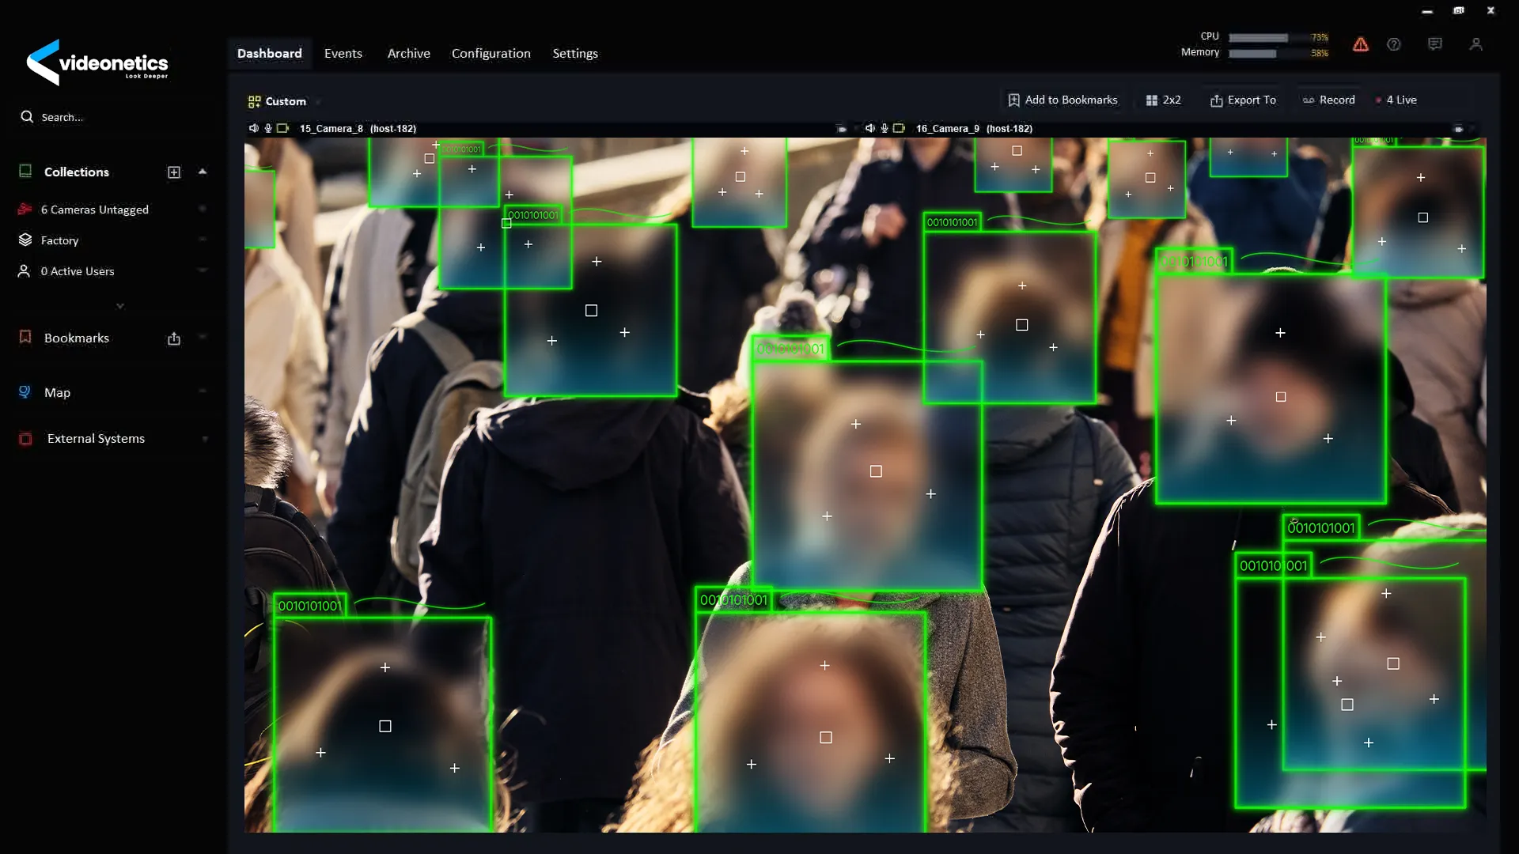Image resolution: width=1519 pixels, height=854 pixels.
Task: Click the CPU usage bar
Action: (x=1258, y=38)
